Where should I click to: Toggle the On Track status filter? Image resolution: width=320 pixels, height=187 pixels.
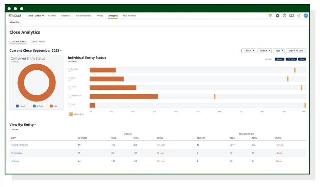click(291, 59)
